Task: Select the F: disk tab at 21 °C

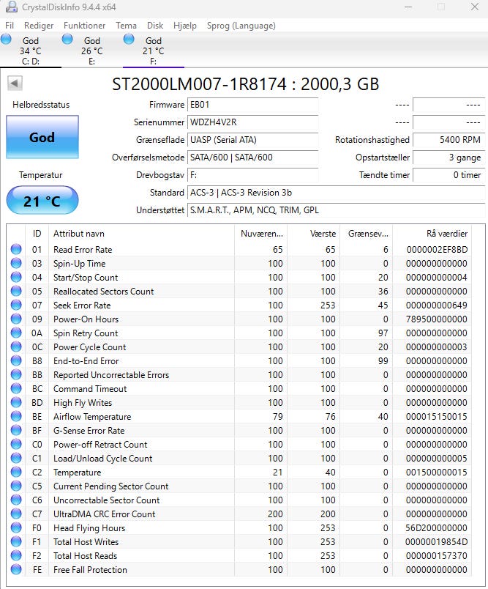Action: click(x=154, y=51)
